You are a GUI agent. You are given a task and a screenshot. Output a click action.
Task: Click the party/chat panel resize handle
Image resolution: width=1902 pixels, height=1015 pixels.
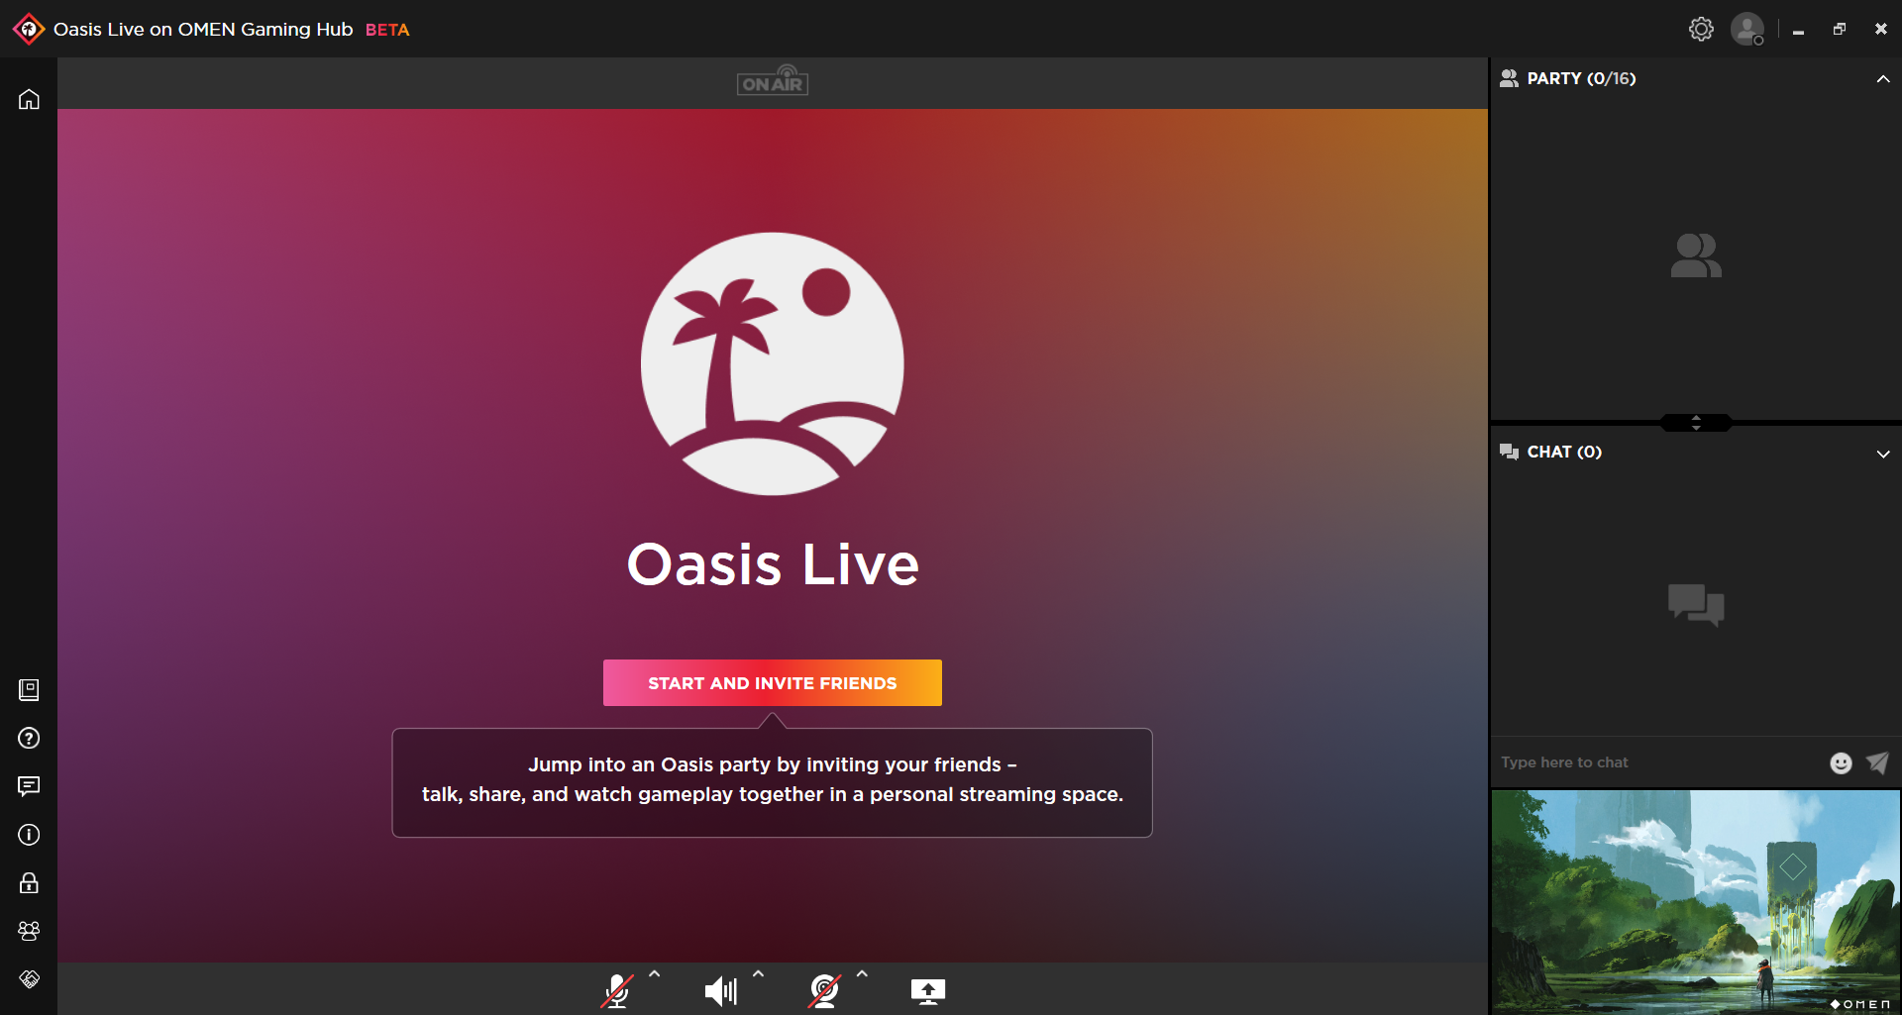coord(1696,423)
